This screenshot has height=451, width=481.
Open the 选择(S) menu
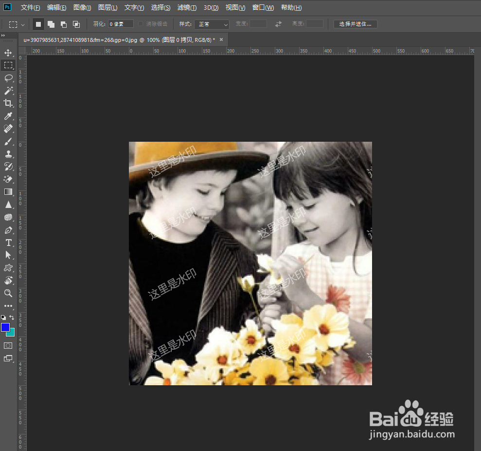click(161, 8)
